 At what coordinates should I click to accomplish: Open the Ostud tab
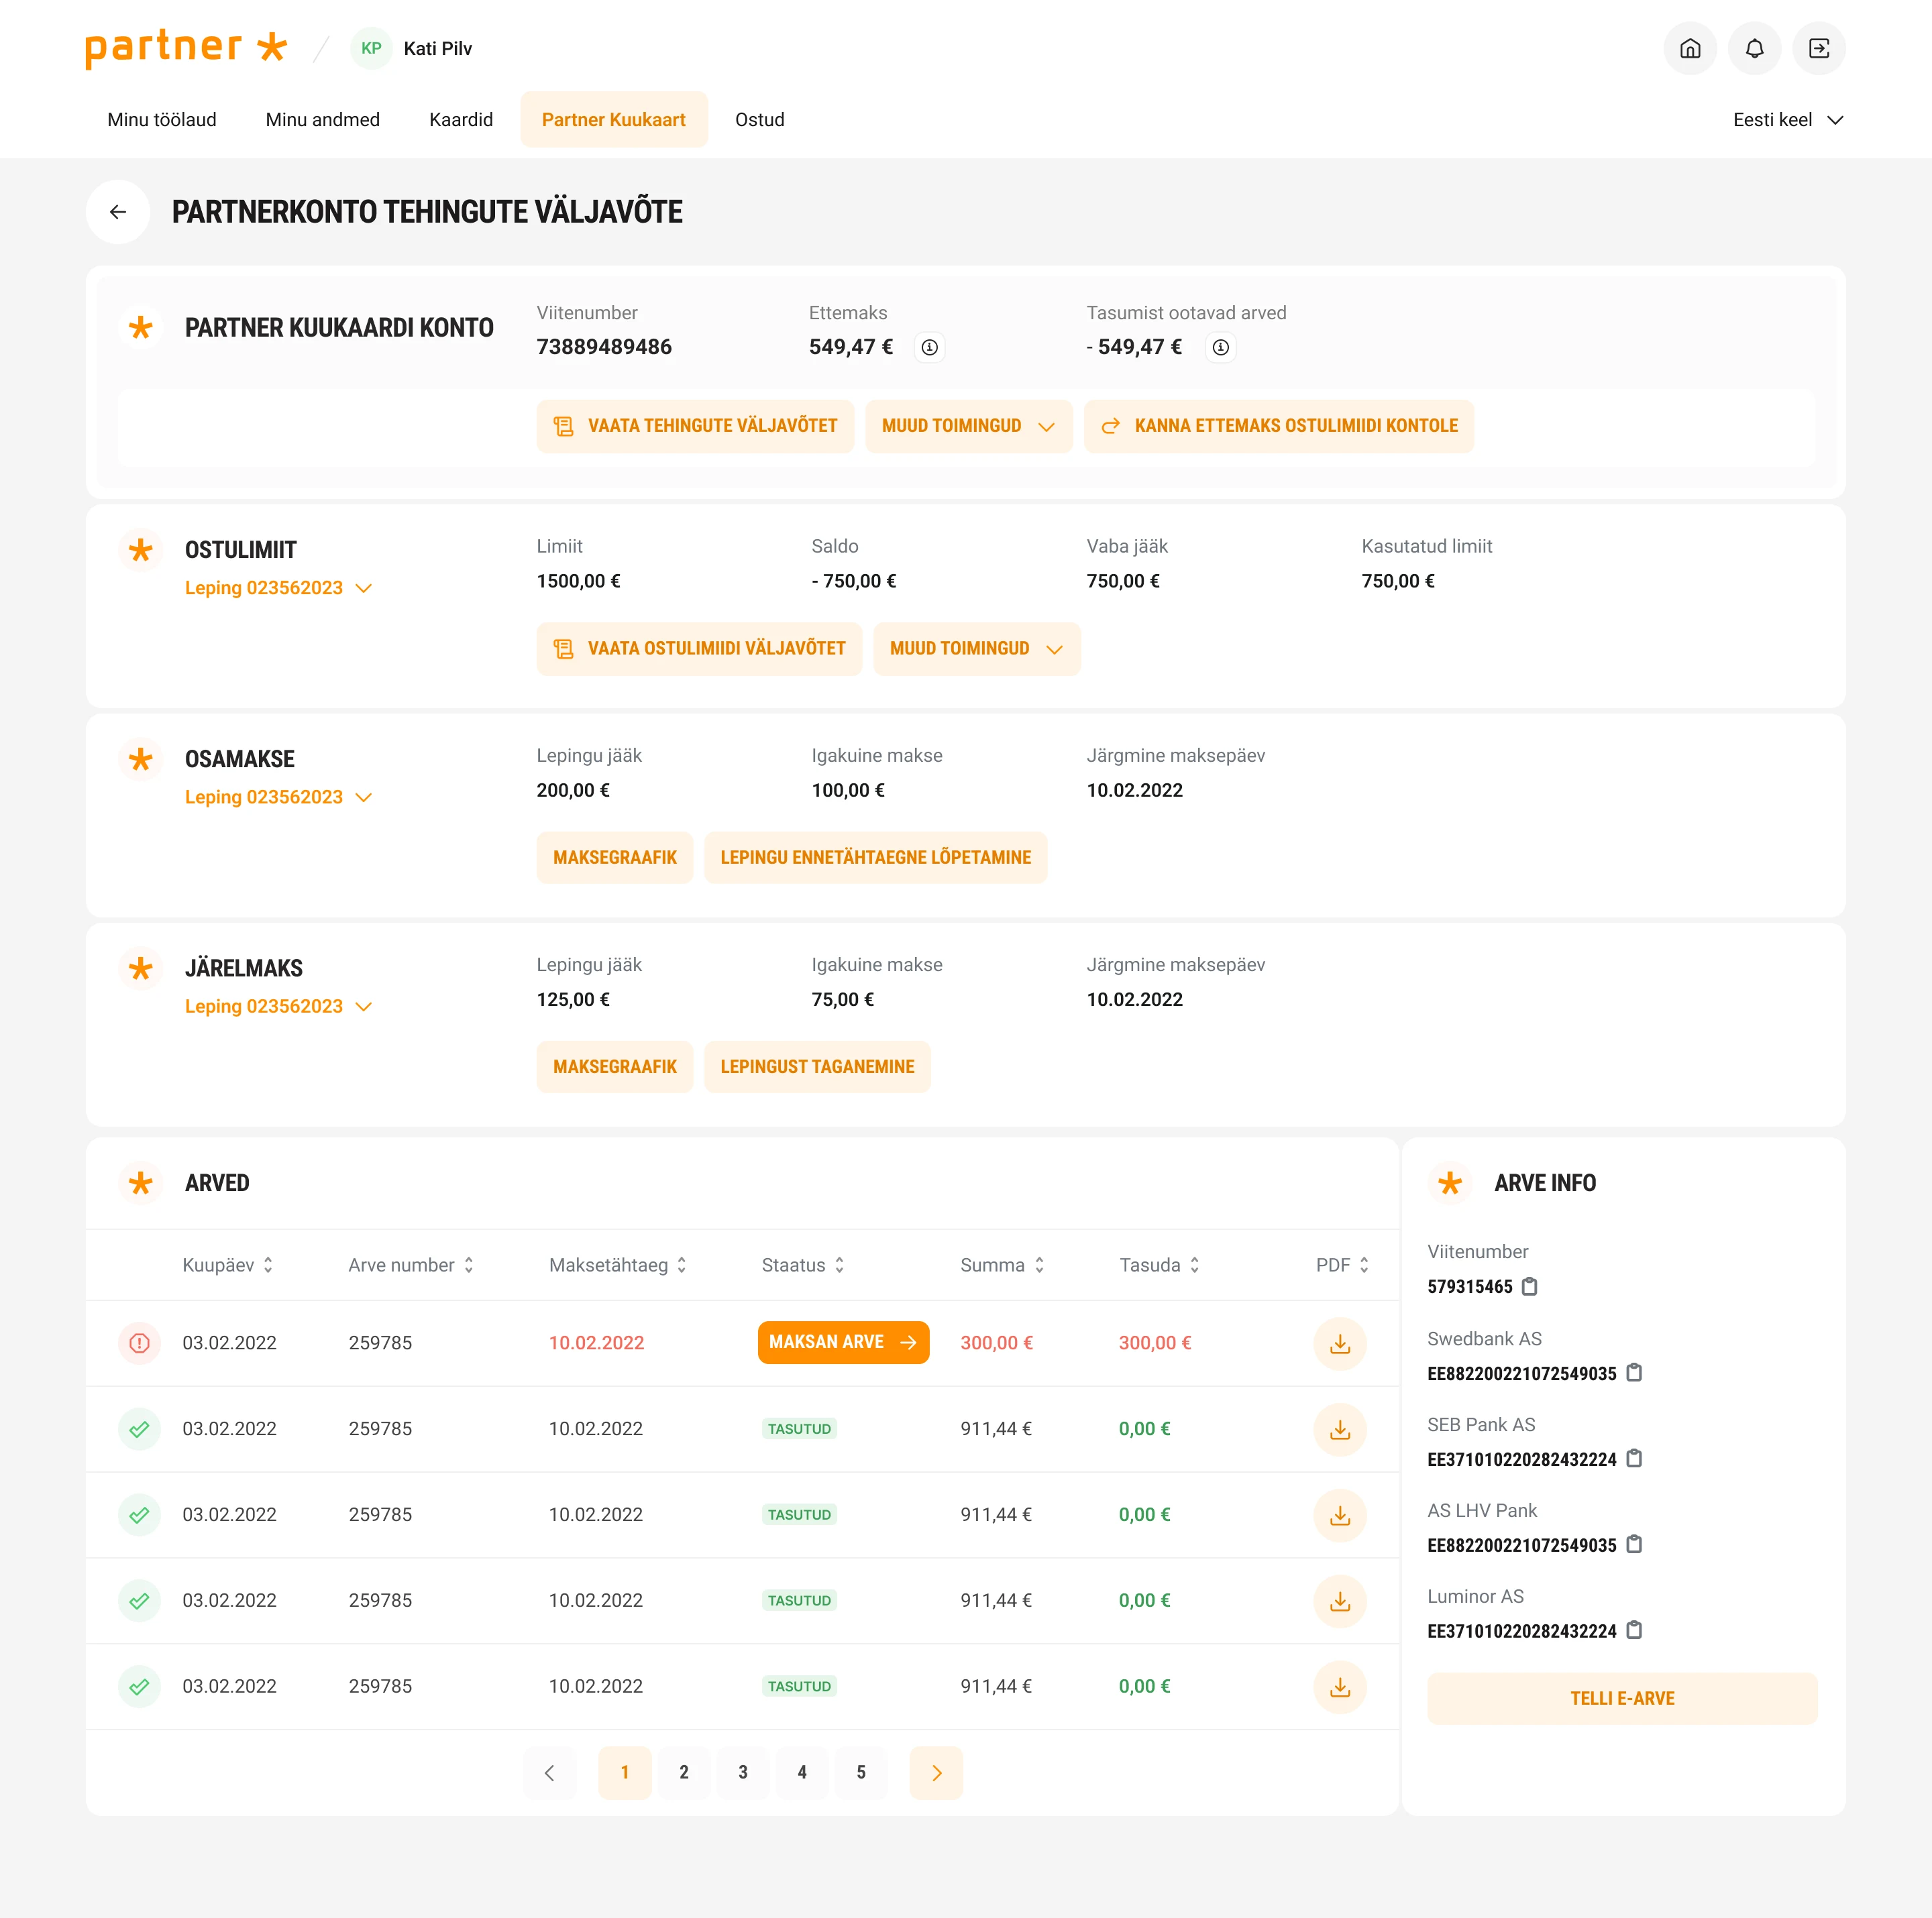[759, 120]
